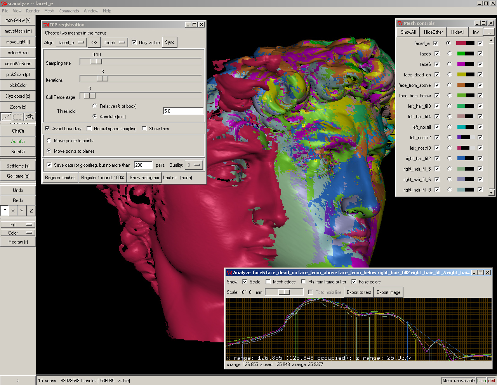Image resolution: width=497 pixels, height=385 pixels.
Task: Select the dashed rectangle selection tool
Action: point(18,116)
